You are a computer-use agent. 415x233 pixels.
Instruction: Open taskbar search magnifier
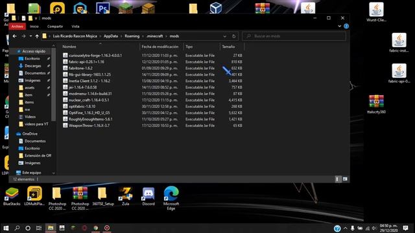coord(18,228)
